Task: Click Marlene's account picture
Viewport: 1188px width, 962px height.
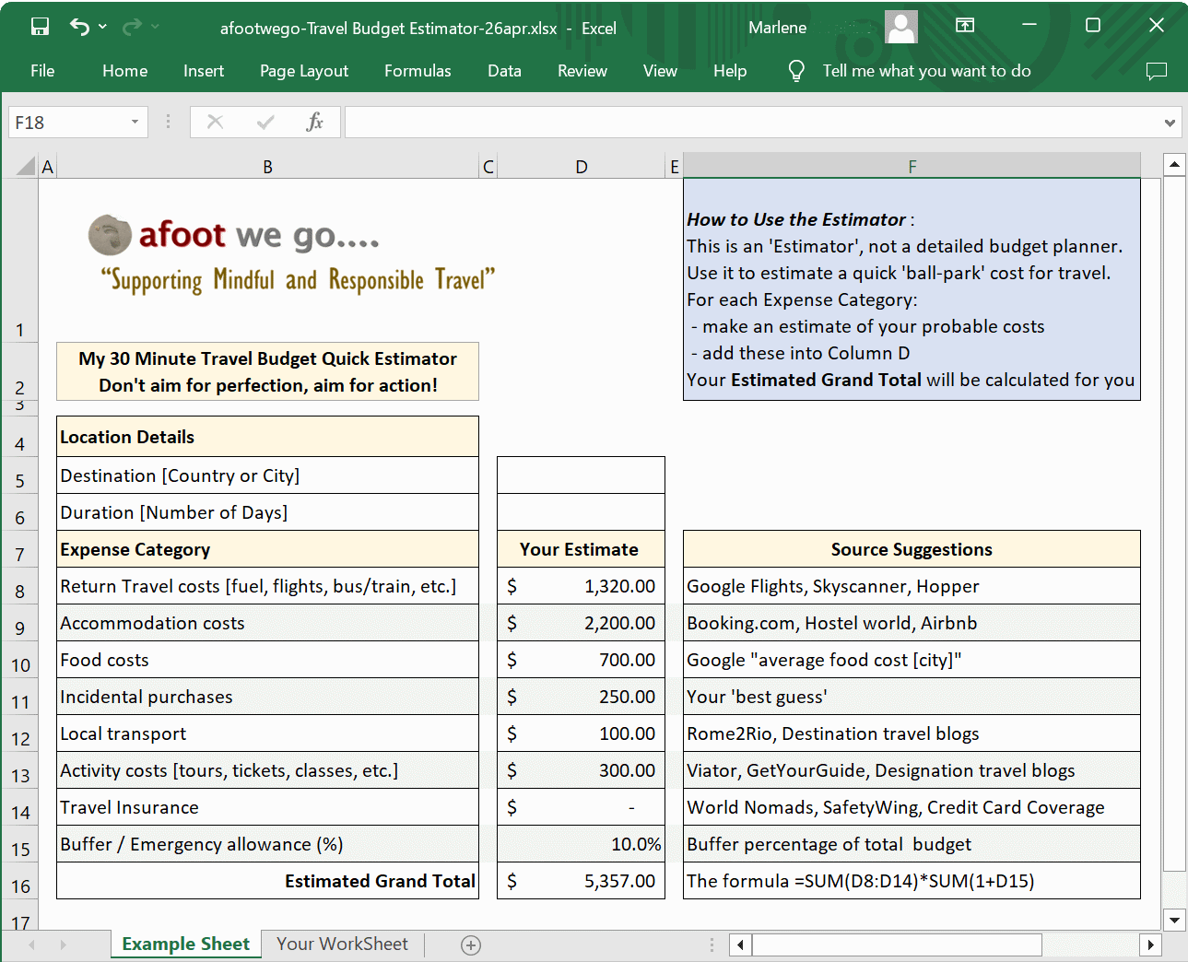Action: [x=900, y=27]
